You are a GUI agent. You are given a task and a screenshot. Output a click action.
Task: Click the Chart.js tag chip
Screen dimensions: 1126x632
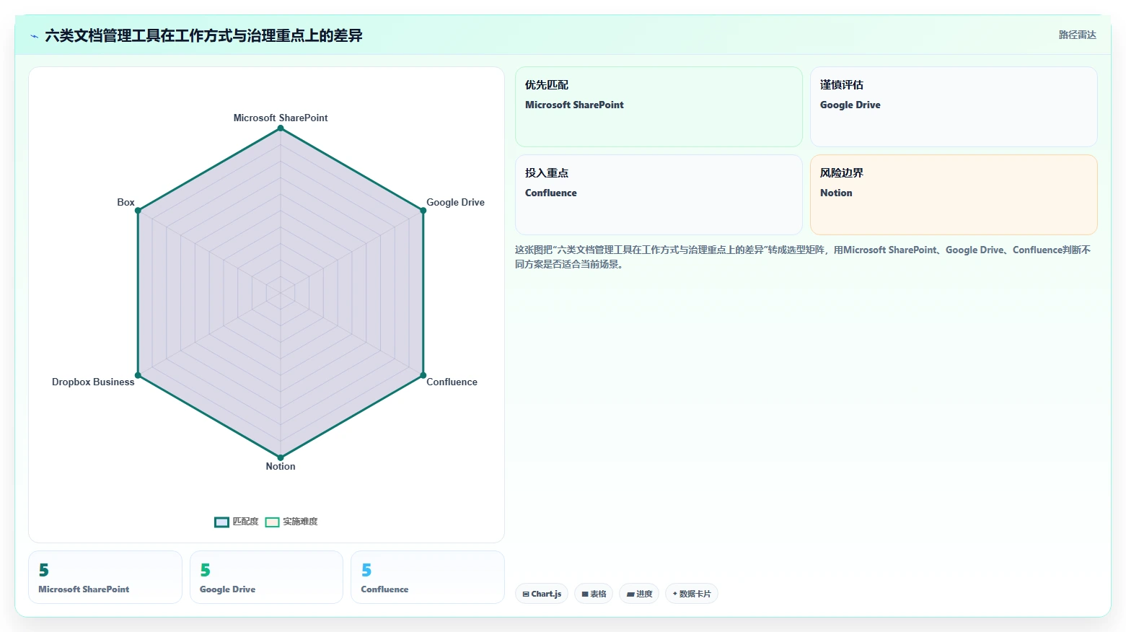point(542,594)
